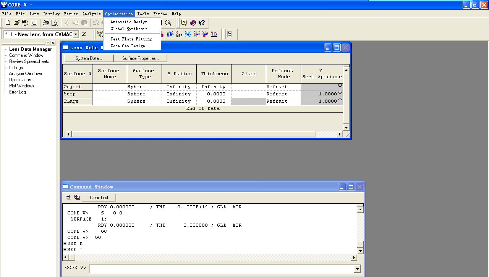The image size is (489, 277).
Task: Open the reference manual book icon
Action: (193, 23)
